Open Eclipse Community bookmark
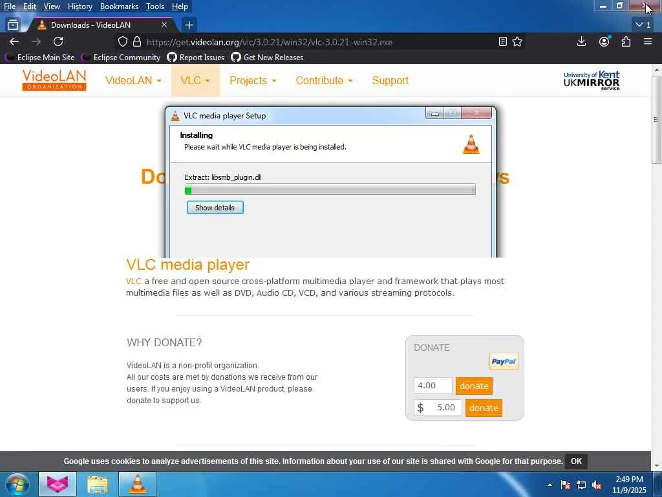 [121, 58]
